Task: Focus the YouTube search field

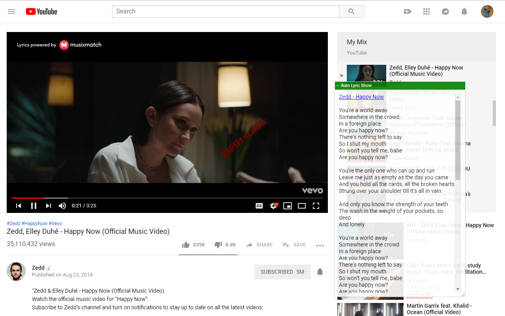Action: pos(226,11)
